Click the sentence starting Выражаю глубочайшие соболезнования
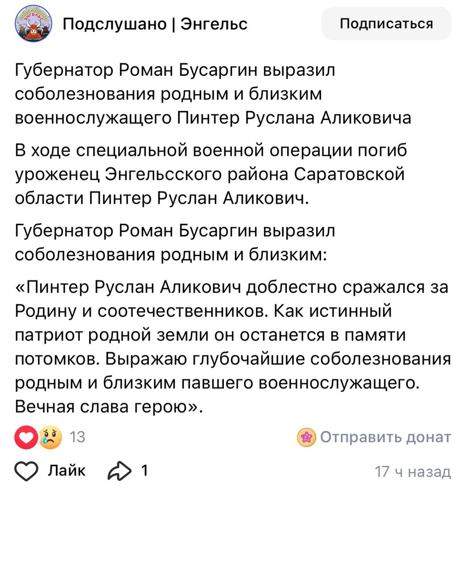The height and width of the screenshot is (571, 466). 278,360
